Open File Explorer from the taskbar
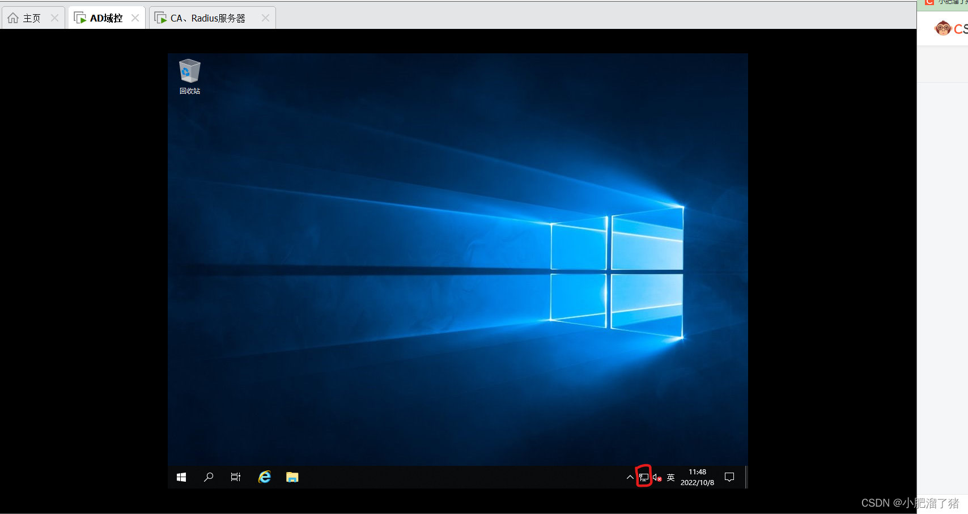 pos(292,477)
